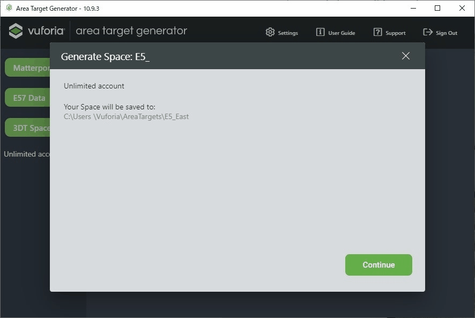Click the Sign Out text label
Image resolution: width=475 pixels, height=318 pixels.
[x=447, y=33]
